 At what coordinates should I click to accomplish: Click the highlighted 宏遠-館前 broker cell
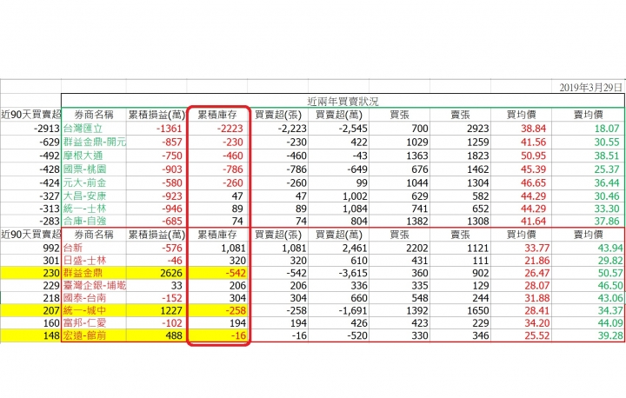[x=84, y=335]
